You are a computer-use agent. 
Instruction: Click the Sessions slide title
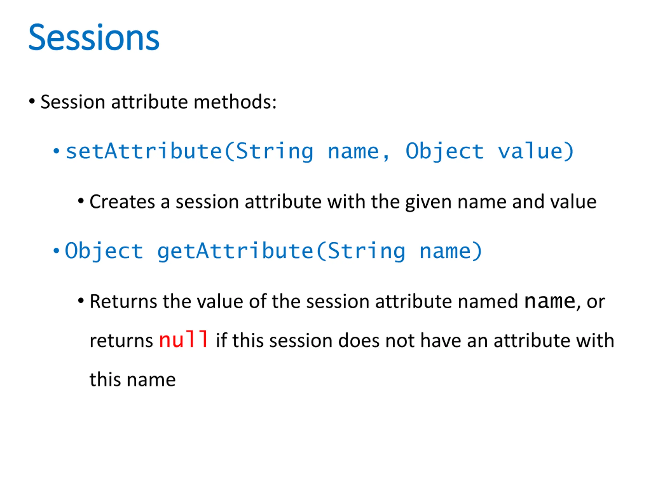point(94,37)
